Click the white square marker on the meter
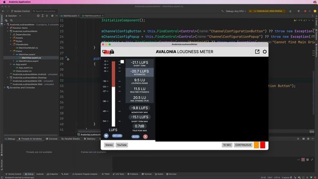Viewport: 318px width, 179px height. [x=122, y=62]
